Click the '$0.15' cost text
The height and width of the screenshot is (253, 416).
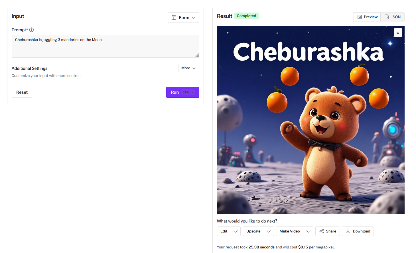(303, 247)
